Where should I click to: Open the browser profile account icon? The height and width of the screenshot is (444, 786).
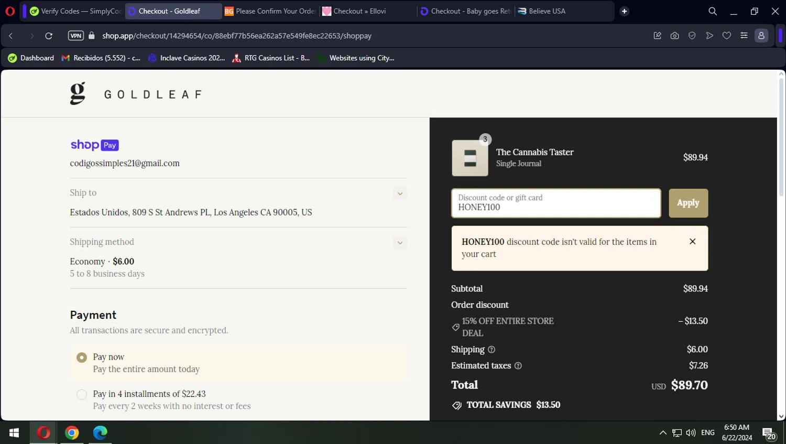pyautogui.click(x=761, y=36)
